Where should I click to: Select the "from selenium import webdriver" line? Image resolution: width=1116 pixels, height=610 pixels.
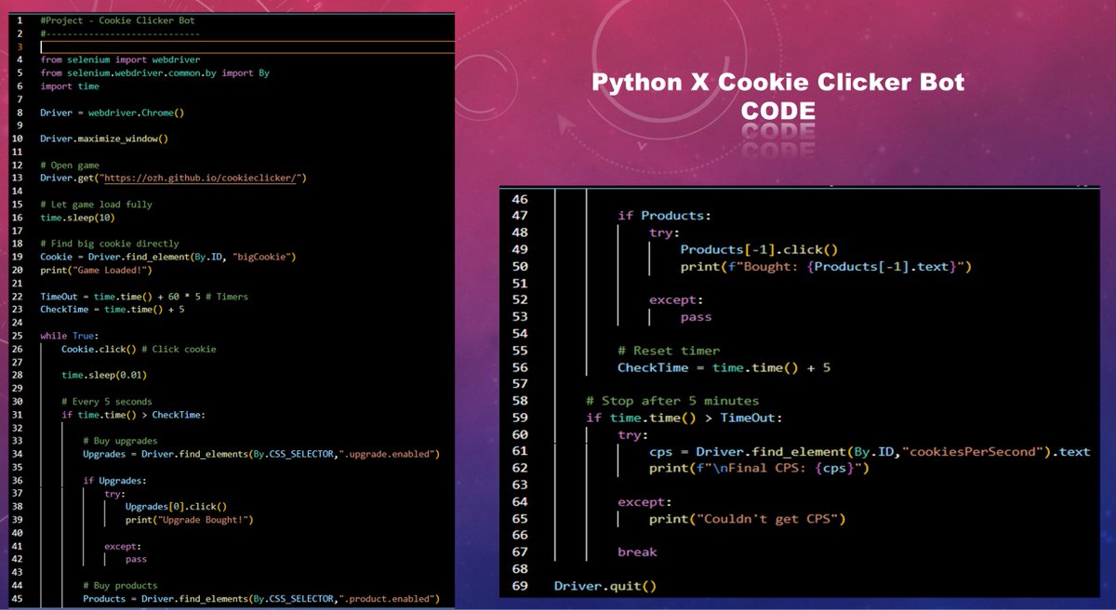tap(120, 59)
